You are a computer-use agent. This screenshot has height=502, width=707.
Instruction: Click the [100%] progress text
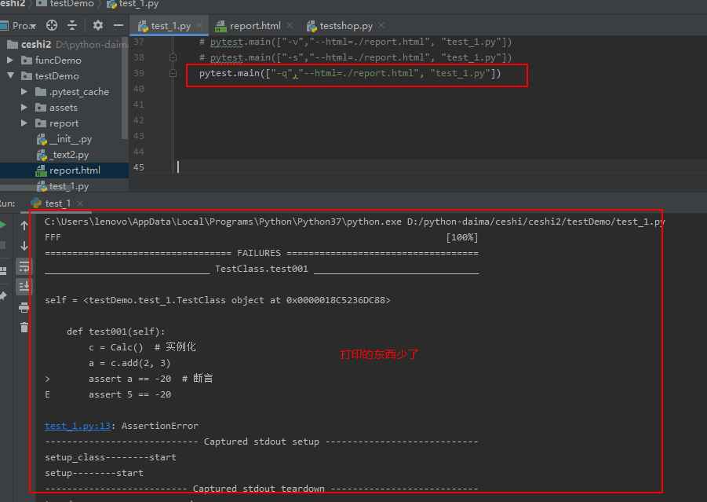pyautogui.click(x=462, y=237)
